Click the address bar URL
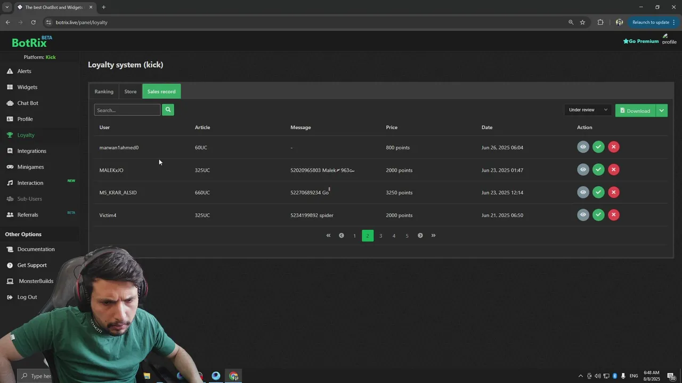The height and width of the screenshot is (383, 682). (x=81, y=22)
